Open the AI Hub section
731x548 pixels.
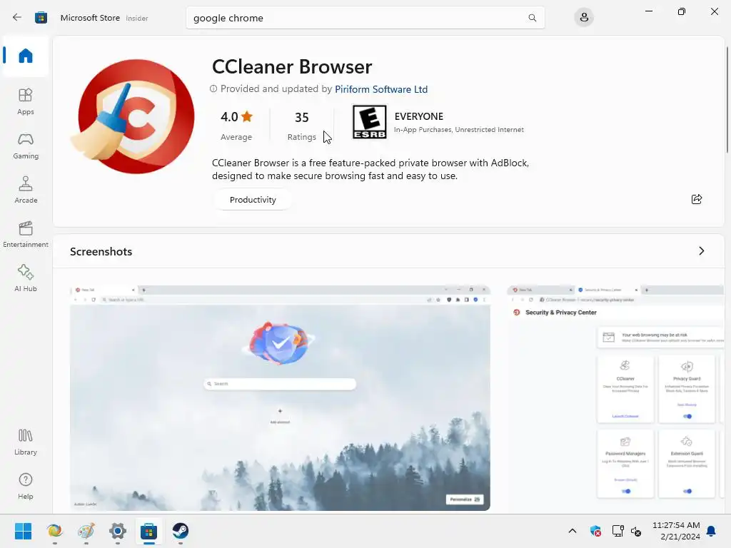26,279
